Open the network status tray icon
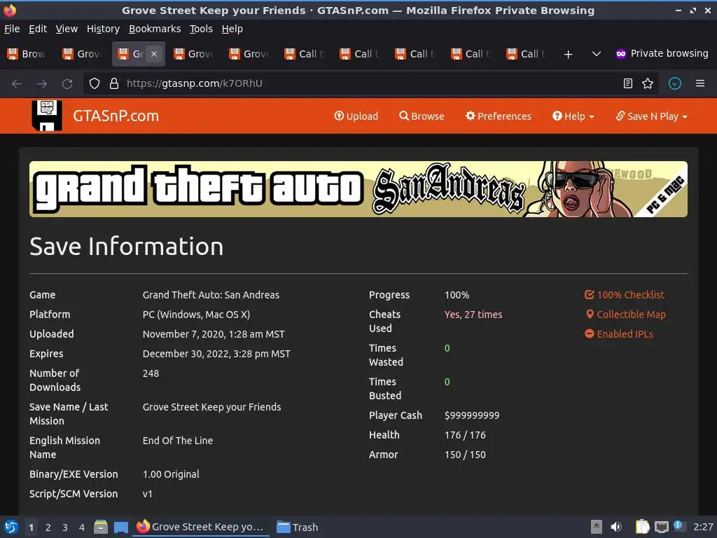Screen dimensions: 717x538 pos(661,527)
